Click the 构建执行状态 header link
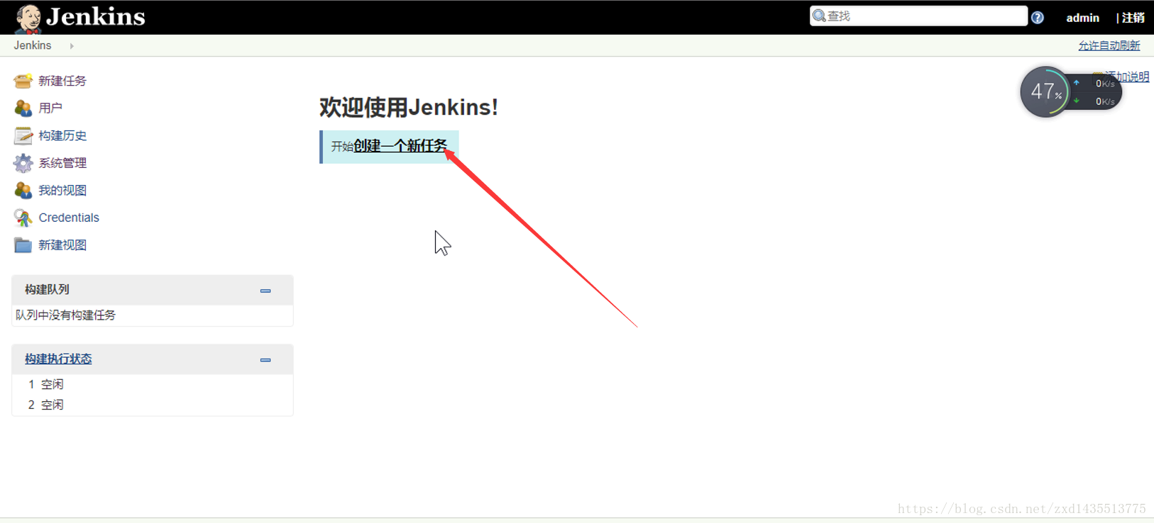The height and width of the screenshot is (523, 1154). [x=58, y=359]
